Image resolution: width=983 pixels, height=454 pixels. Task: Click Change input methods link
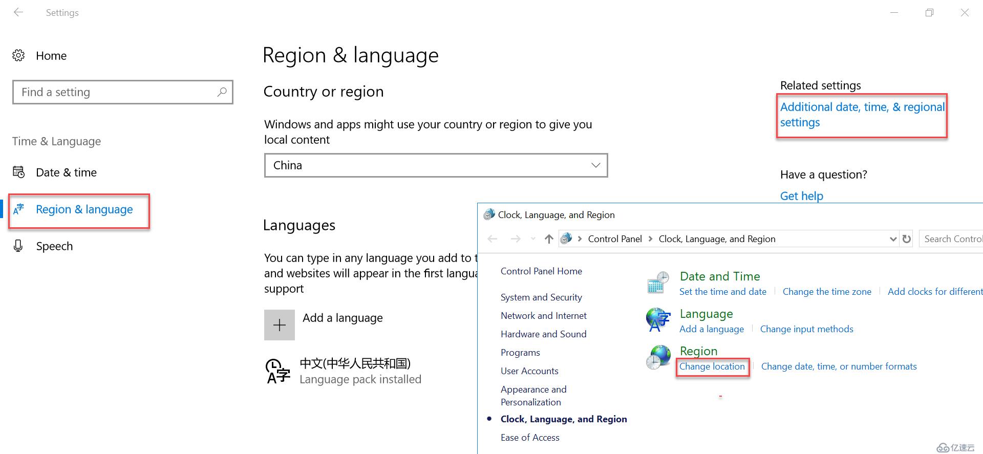click(x=806, y=329)
